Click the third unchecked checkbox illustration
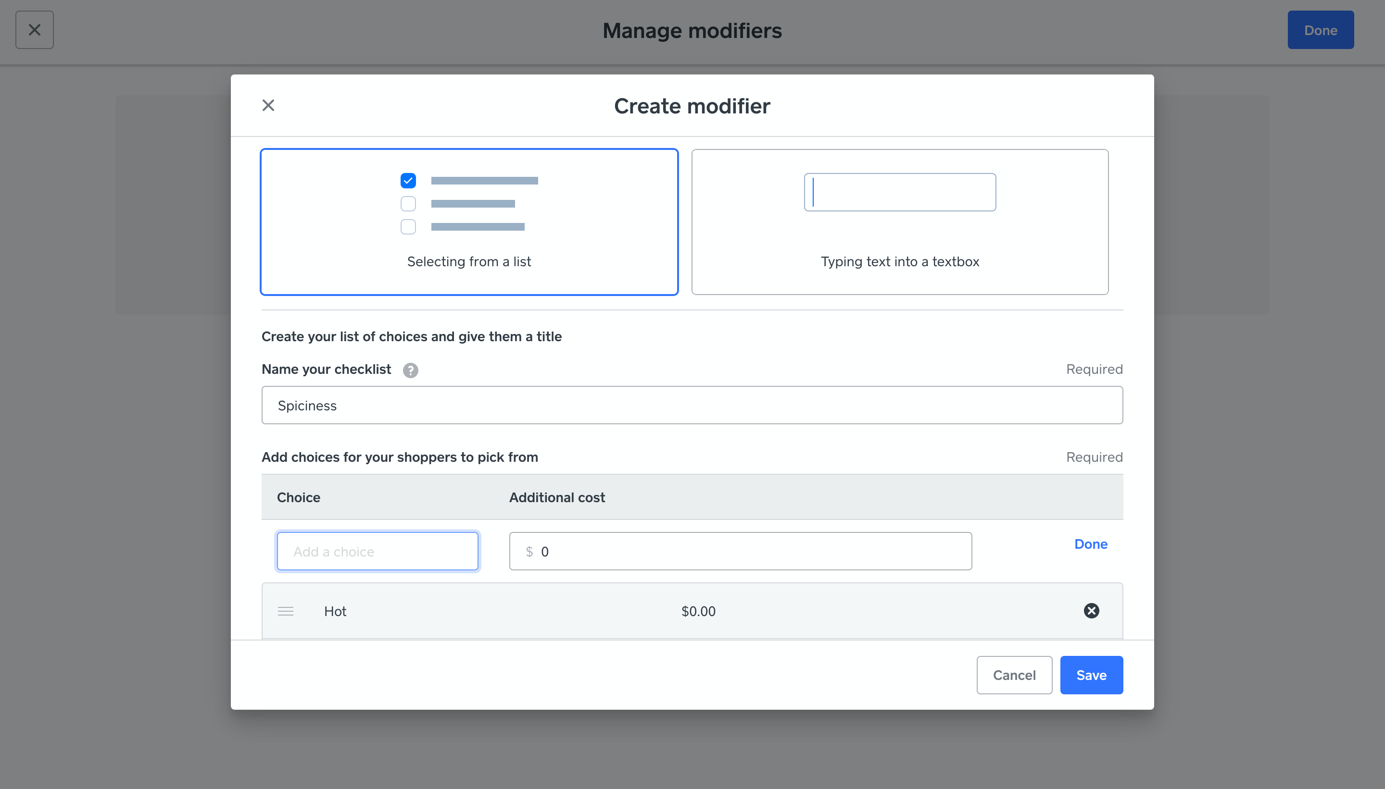The image size is (1385, 789). click(x=408, y=226)
